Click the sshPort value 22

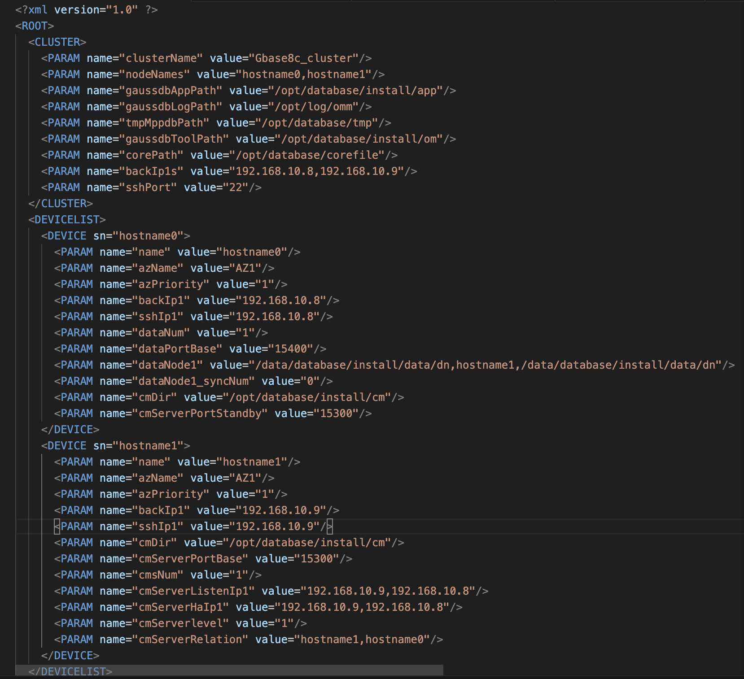click(236, 187)
